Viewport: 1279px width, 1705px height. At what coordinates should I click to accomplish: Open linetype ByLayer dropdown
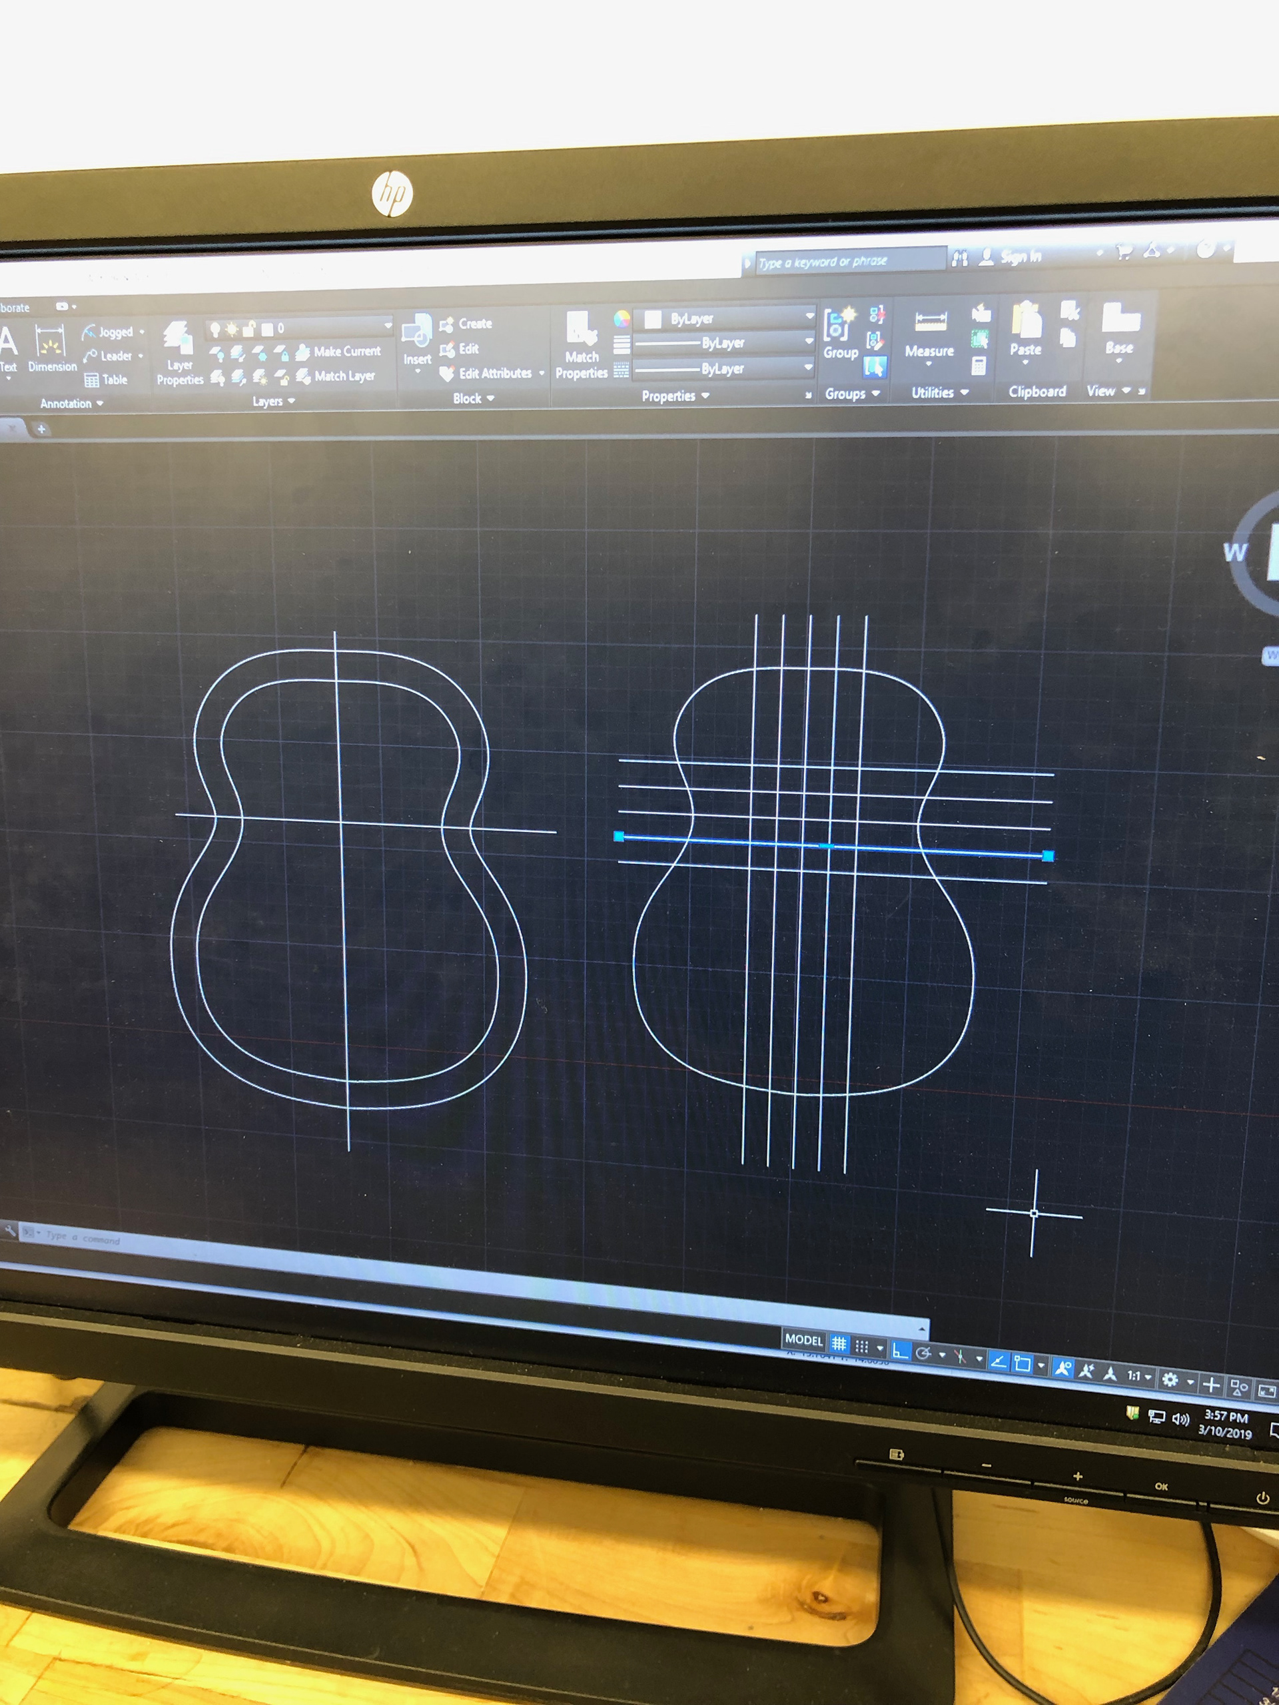click(x=725, y=368)
